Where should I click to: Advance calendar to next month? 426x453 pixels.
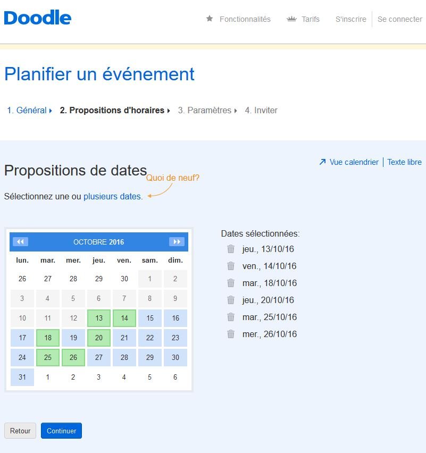tap(177, 241)
